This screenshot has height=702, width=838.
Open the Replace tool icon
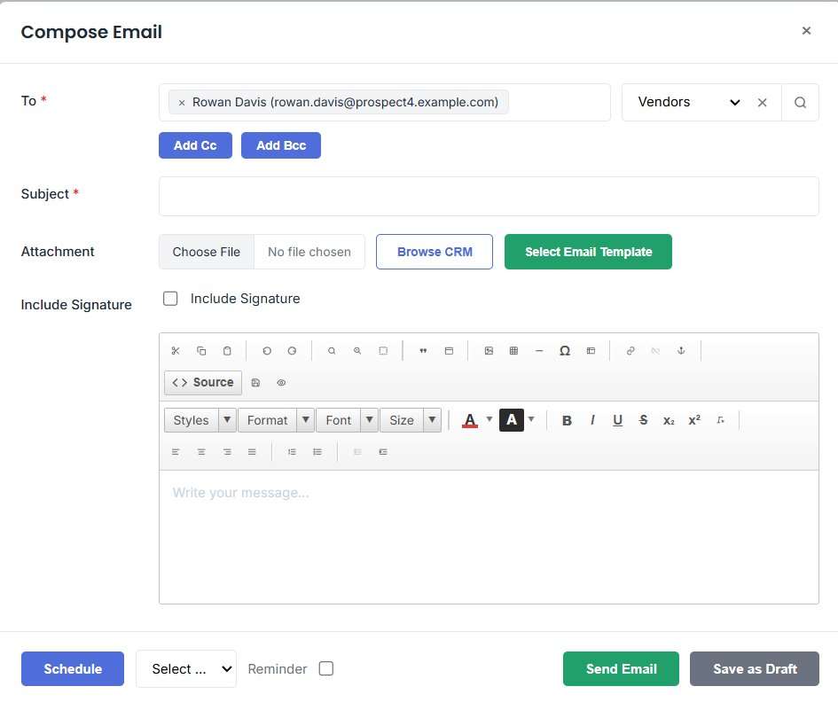(357, 351)
